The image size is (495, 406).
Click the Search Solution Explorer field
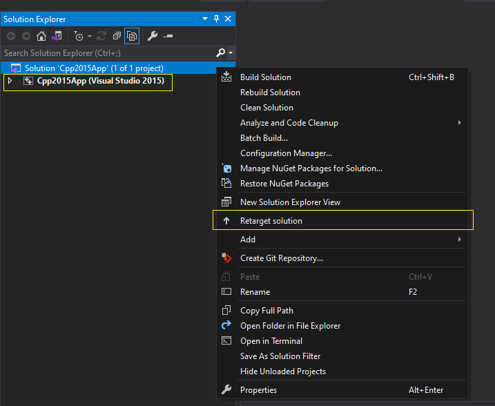(109, 53)
